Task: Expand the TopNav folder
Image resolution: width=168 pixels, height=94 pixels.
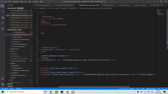Action: tap(13, 78)
